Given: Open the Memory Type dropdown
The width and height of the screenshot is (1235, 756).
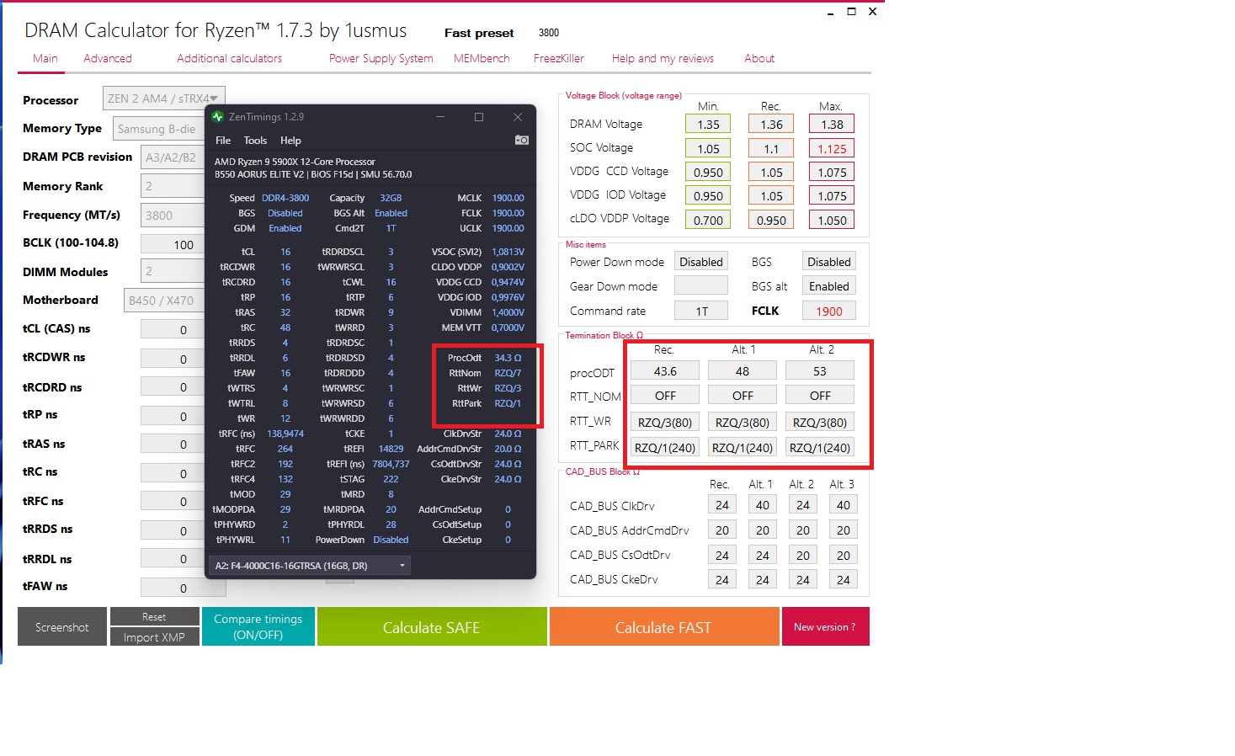Looking at the screenshot, I should pos(159,129).
